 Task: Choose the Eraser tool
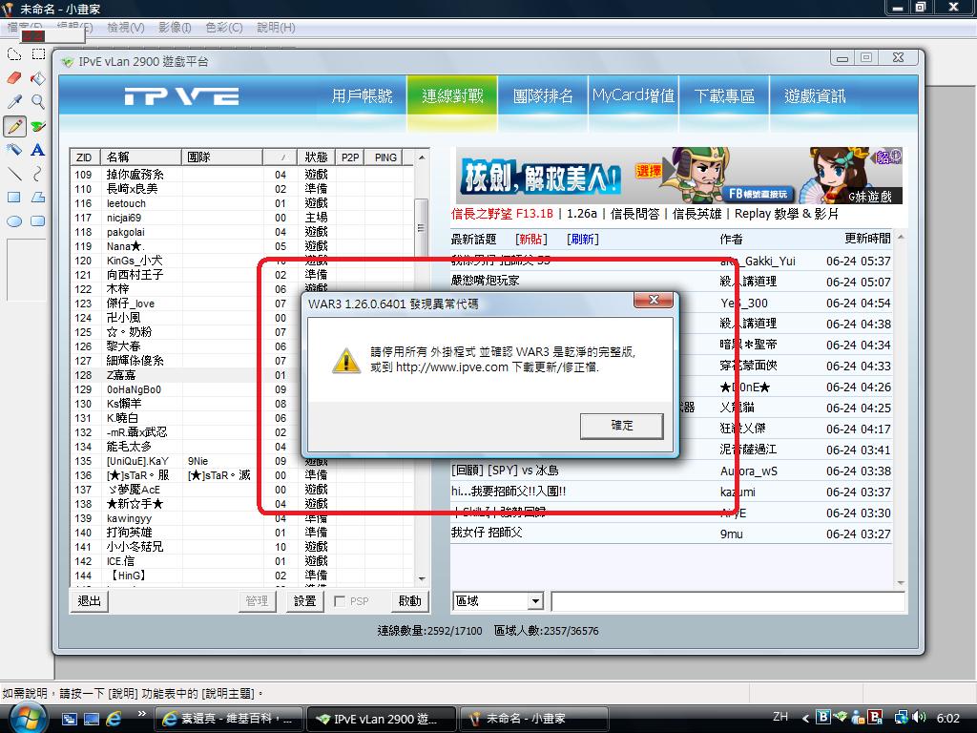click(14, 78)
